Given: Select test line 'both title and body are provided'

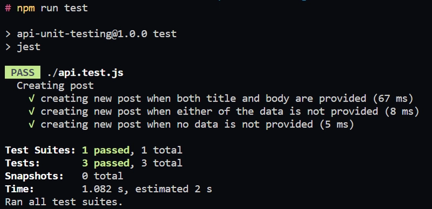Looking at the screenshot, I should [x=227, y=98].
